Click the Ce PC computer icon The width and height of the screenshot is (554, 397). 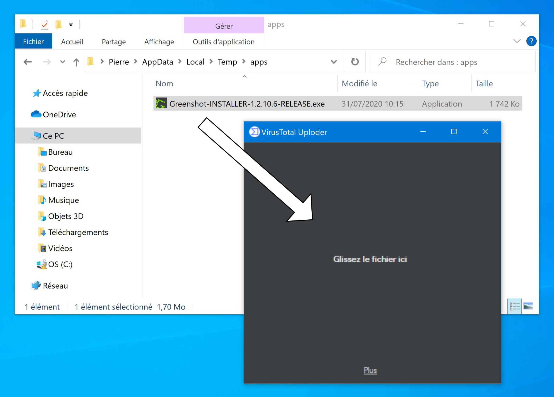point(36,136)
